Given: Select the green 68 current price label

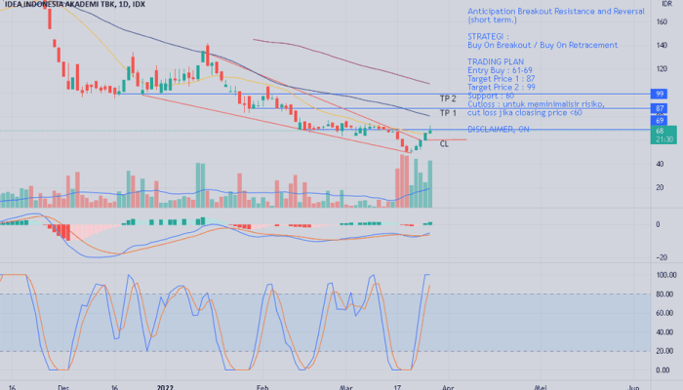Looking at the screenshot, I should click(x=660, y=130).
